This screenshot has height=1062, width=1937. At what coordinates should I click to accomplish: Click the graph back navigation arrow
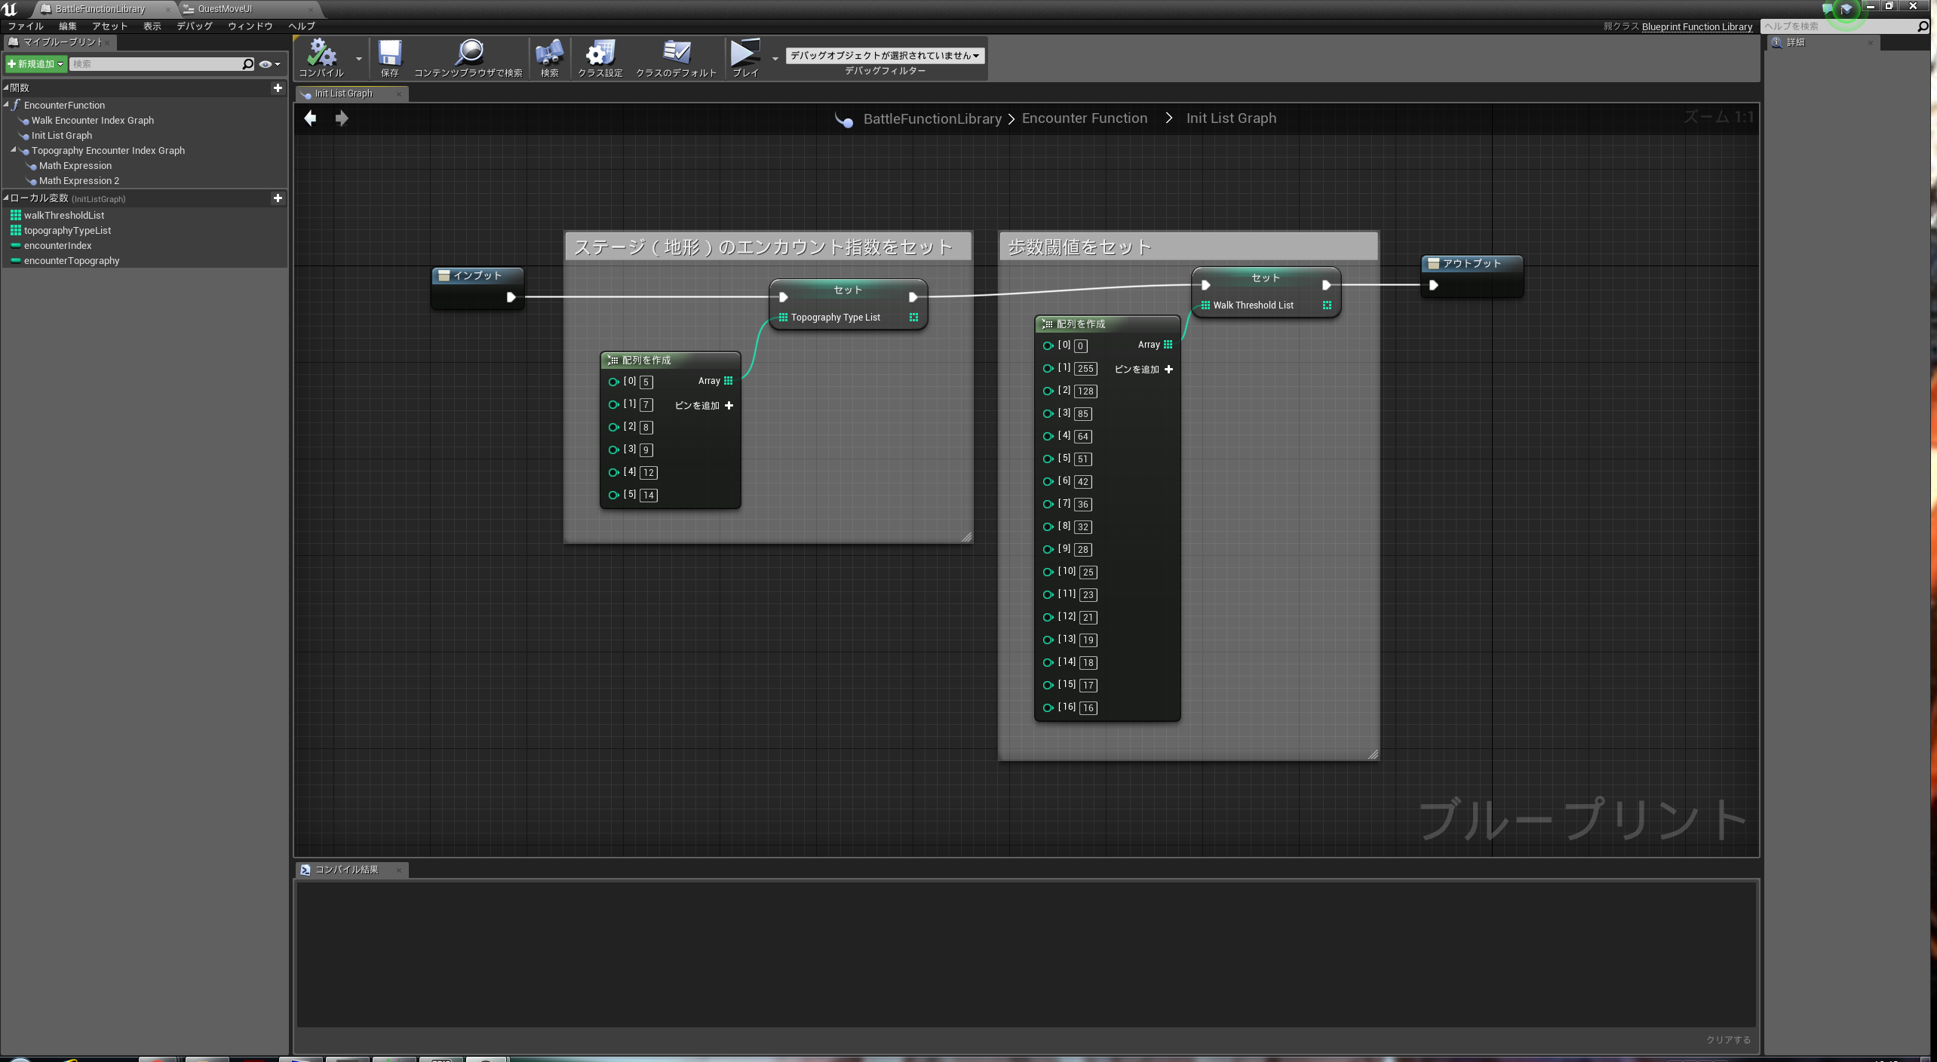310,118
